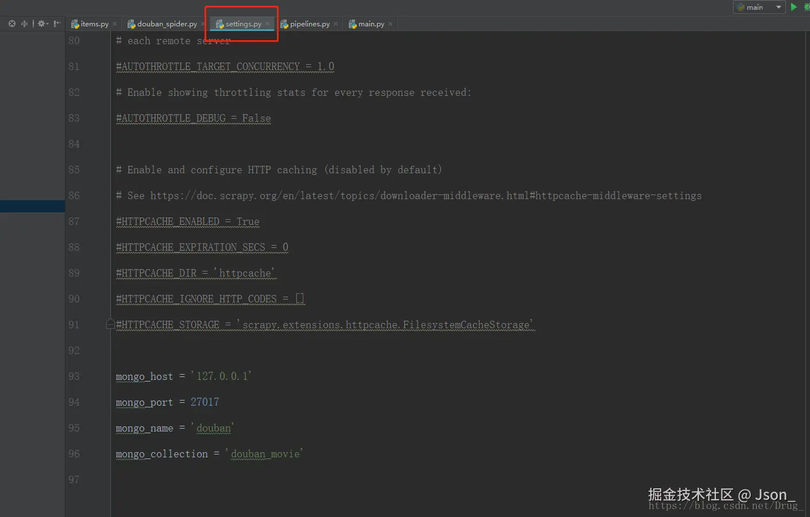Click the mongo_host variable name
Viewport: 810px width, 517px height.
tap(144, 376)
